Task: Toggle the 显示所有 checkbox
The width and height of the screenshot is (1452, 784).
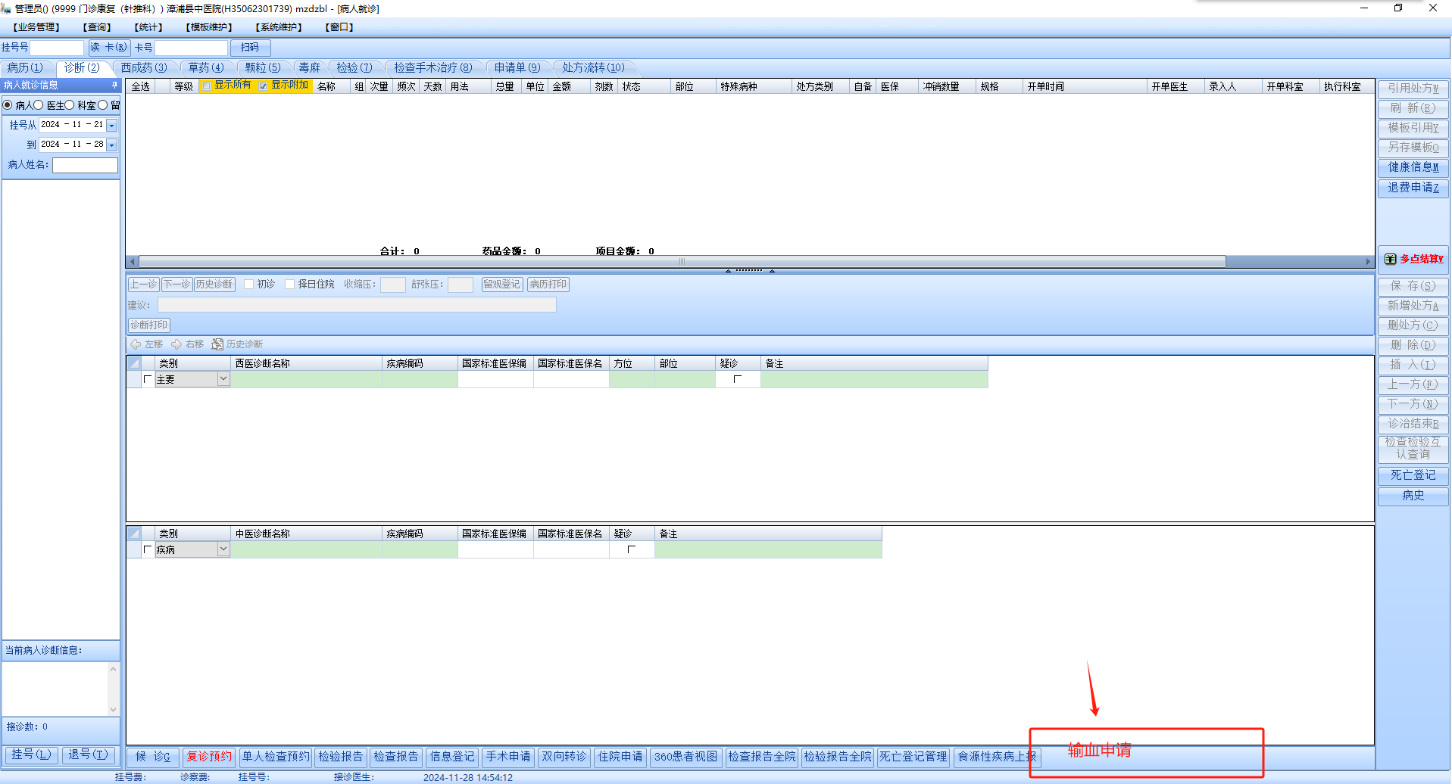Action: pyautogui.click(x=206, y=86)
